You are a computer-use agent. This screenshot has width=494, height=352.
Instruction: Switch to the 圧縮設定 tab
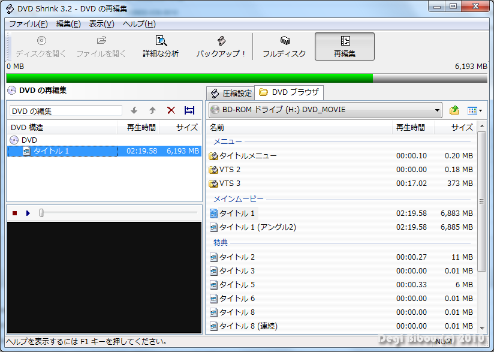point(231,93)
